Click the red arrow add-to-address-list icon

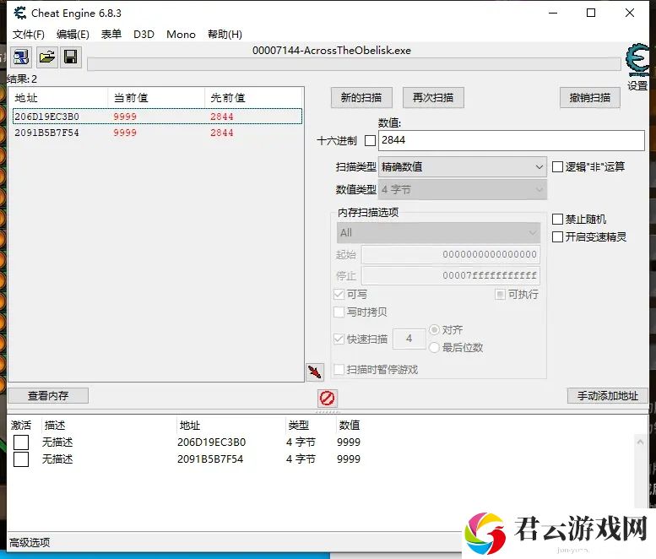tap(315, 372)
